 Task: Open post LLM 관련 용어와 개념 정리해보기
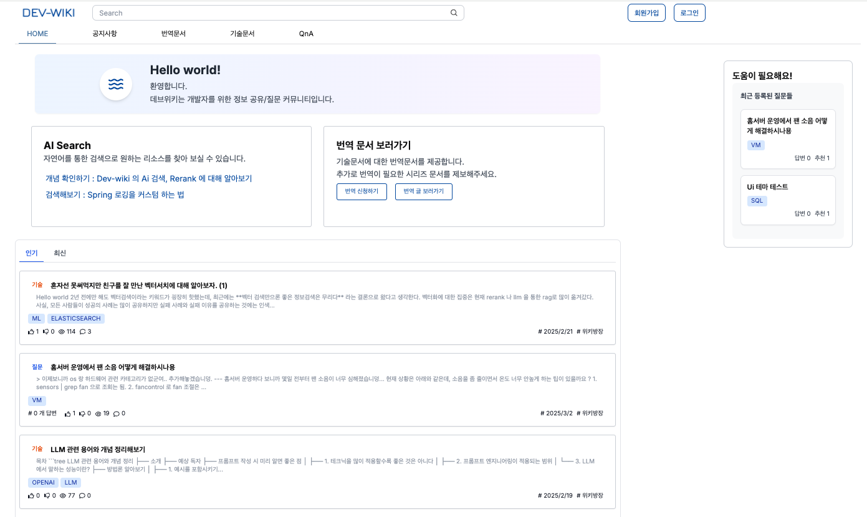coord(98,449)
